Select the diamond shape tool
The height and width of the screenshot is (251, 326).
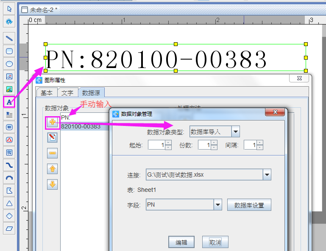point(9,216)
